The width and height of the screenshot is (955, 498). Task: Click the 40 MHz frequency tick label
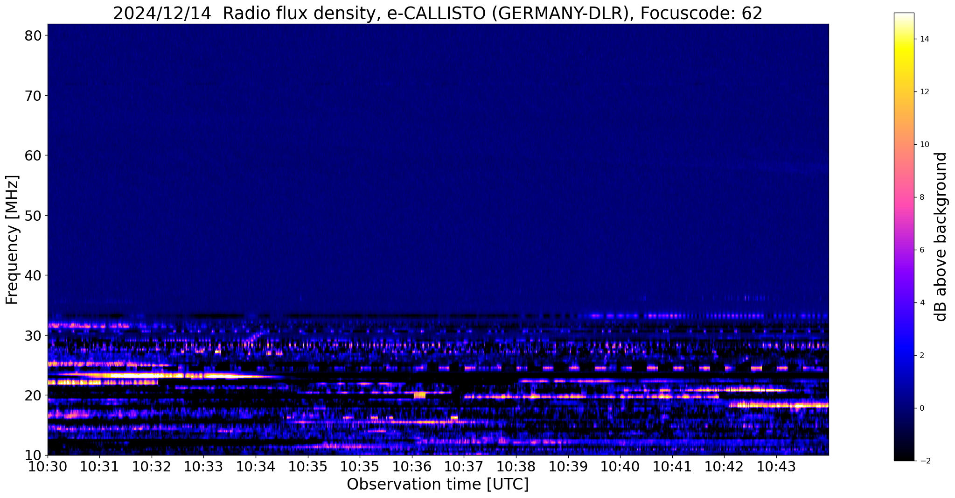pyautogui.click(x=34, y=275)
